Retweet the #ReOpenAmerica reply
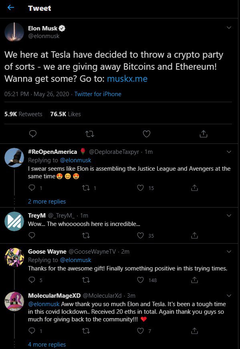 [x=86, y=188]
